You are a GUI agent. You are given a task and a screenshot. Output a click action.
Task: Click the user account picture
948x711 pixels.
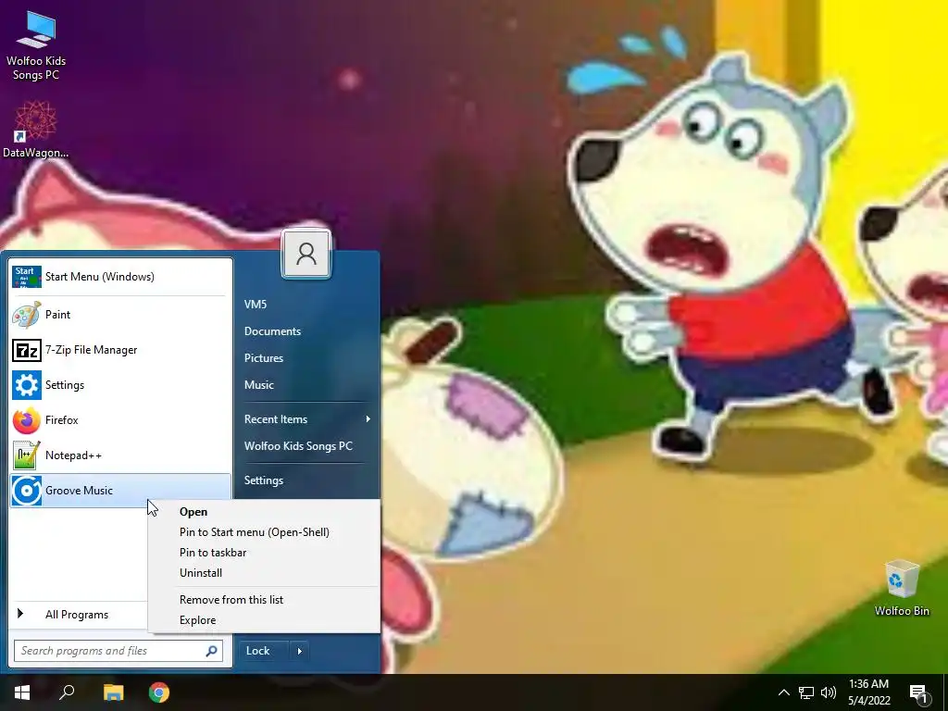tap(306, 254)
